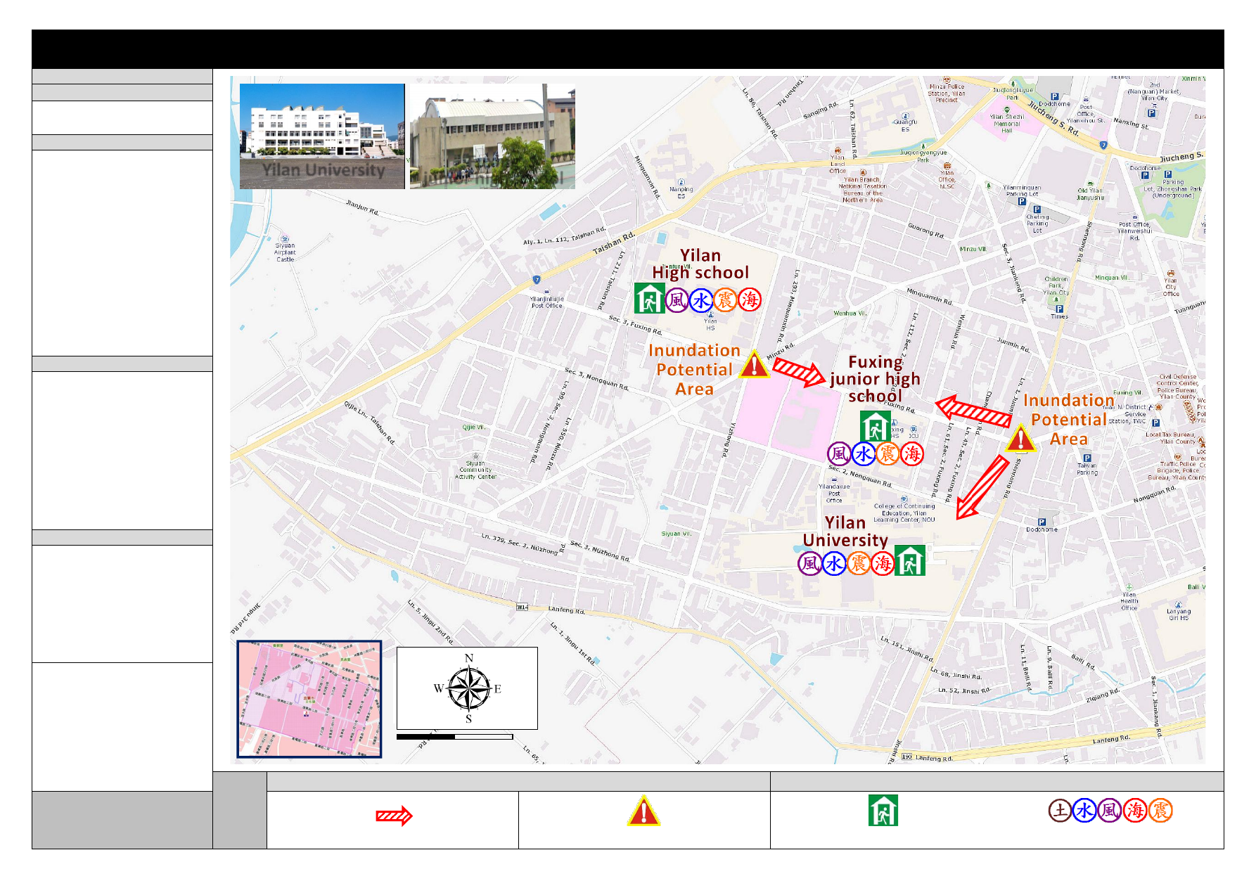Screen dimensions: 1256x888
Task: Click the compass rose
Action: pos(468,688)
